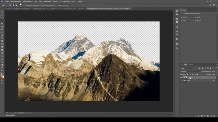Toggle link between width and height
The width and height of the screenshot is (218, 122).
click(192, 18)
